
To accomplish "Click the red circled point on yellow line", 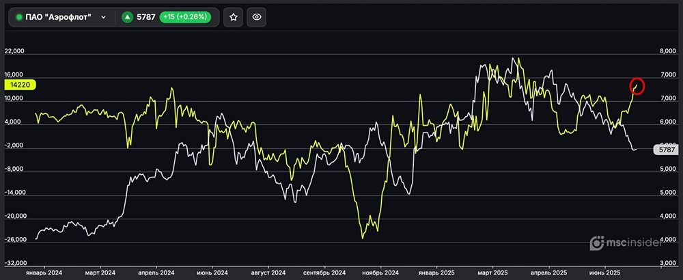I will pos(637,85).
